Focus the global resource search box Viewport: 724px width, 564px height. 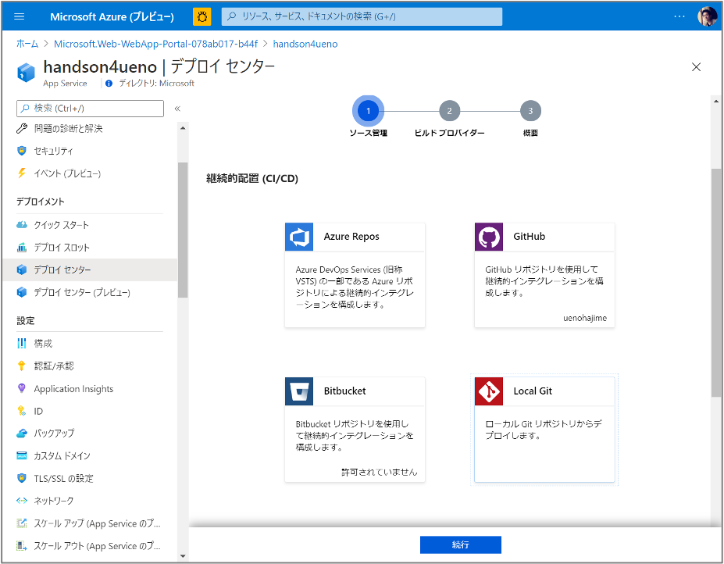click(x=362, y=16)
